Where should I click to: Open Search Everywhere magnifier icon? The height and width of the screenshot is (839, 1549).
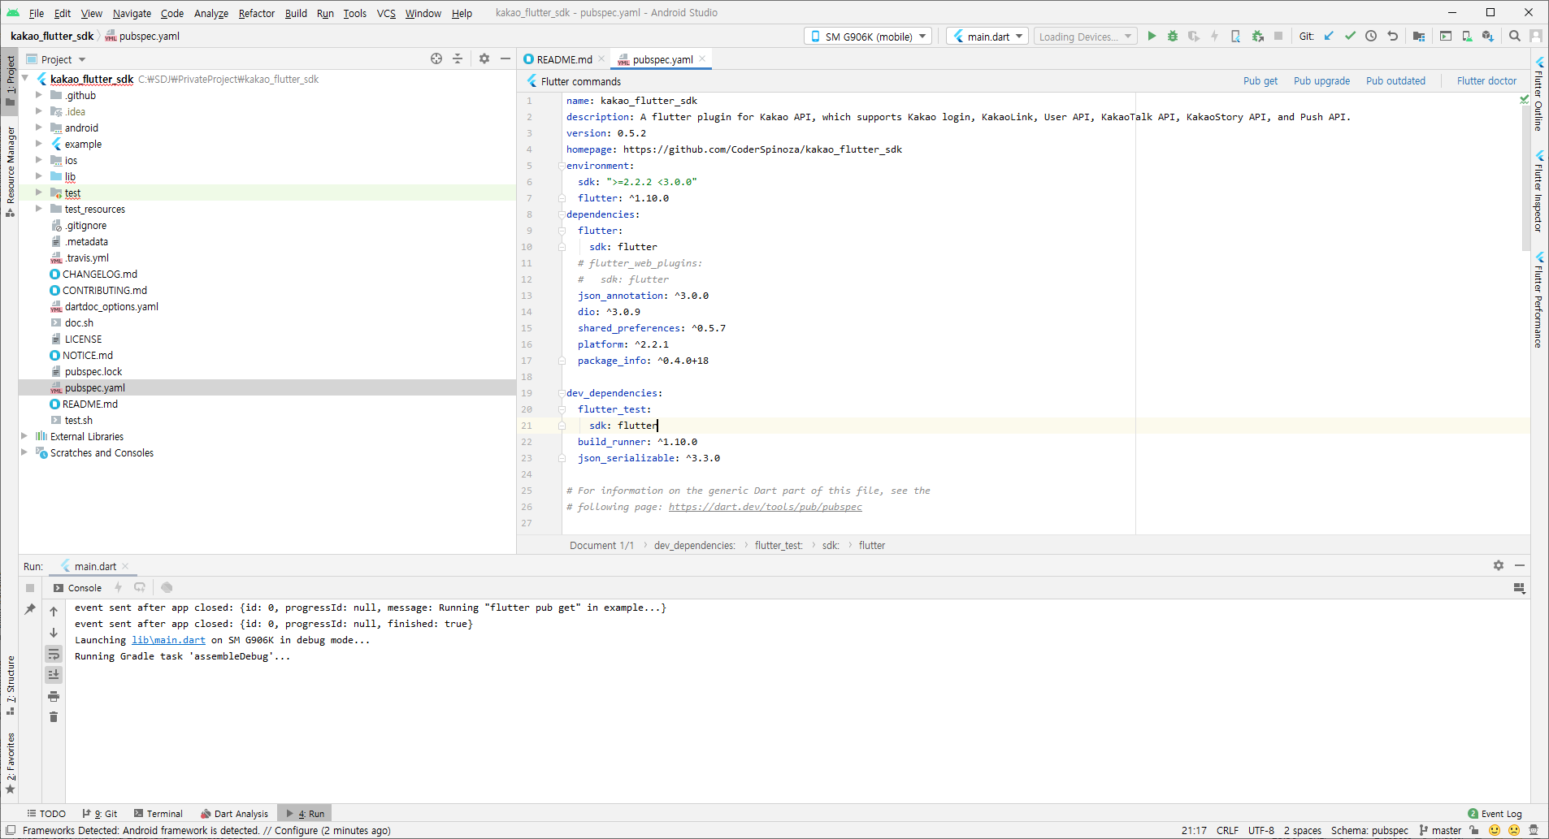click(1515, 36)
